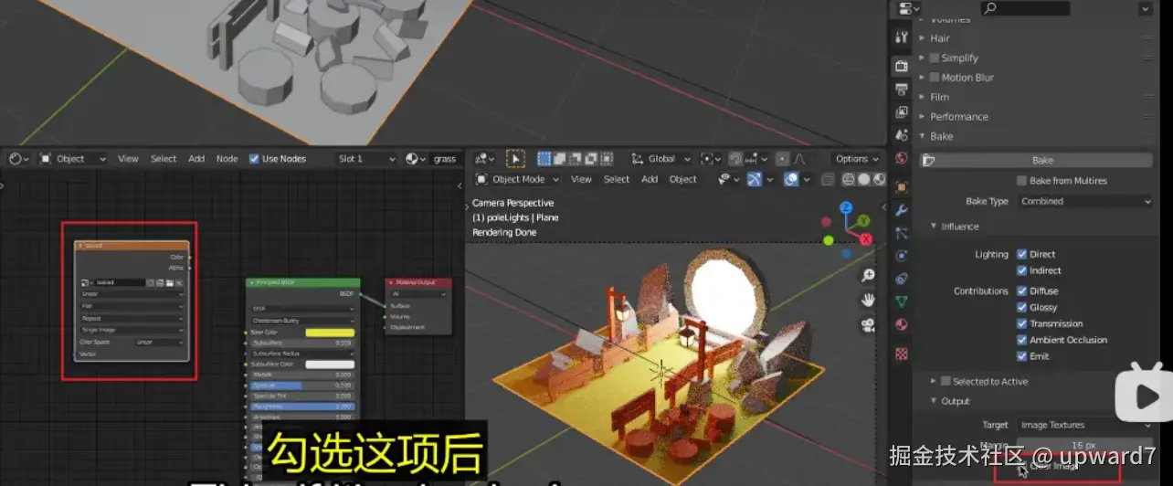1173x486 pixels.
Task: Uncheck the Glossy contribution checkbox
Action: point(1022,307)
